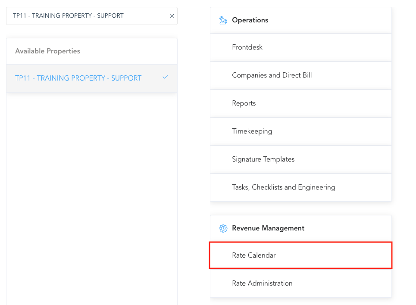Click the Operations section header
Viewport: 416px width, 305px height.
click(x=250, y=20)
